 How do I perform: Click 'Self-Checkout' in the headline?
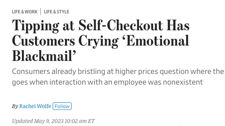click(121, 25)
